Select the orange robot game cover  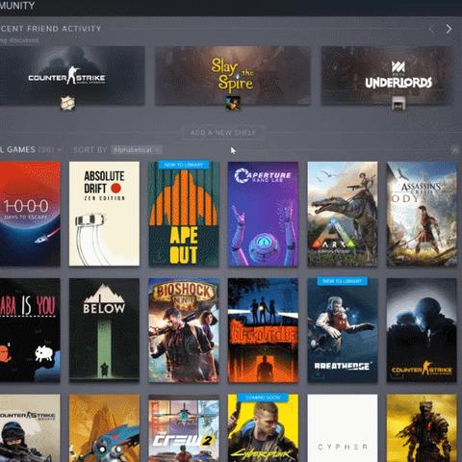[x=104, y=428]
